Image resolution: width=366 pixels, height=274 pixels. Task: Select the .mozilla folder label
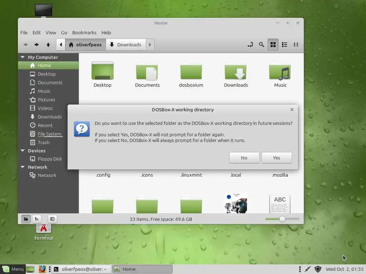coord(280,175)
